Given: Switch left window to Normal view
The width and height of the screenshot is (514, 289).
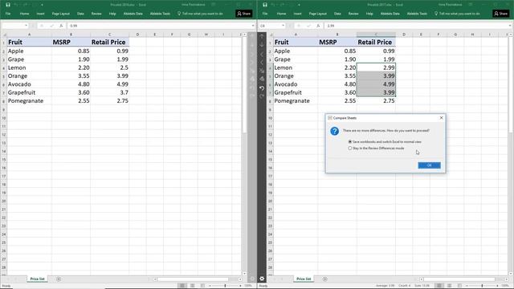Looking at the screenshot, I should [x=182, y=286].
